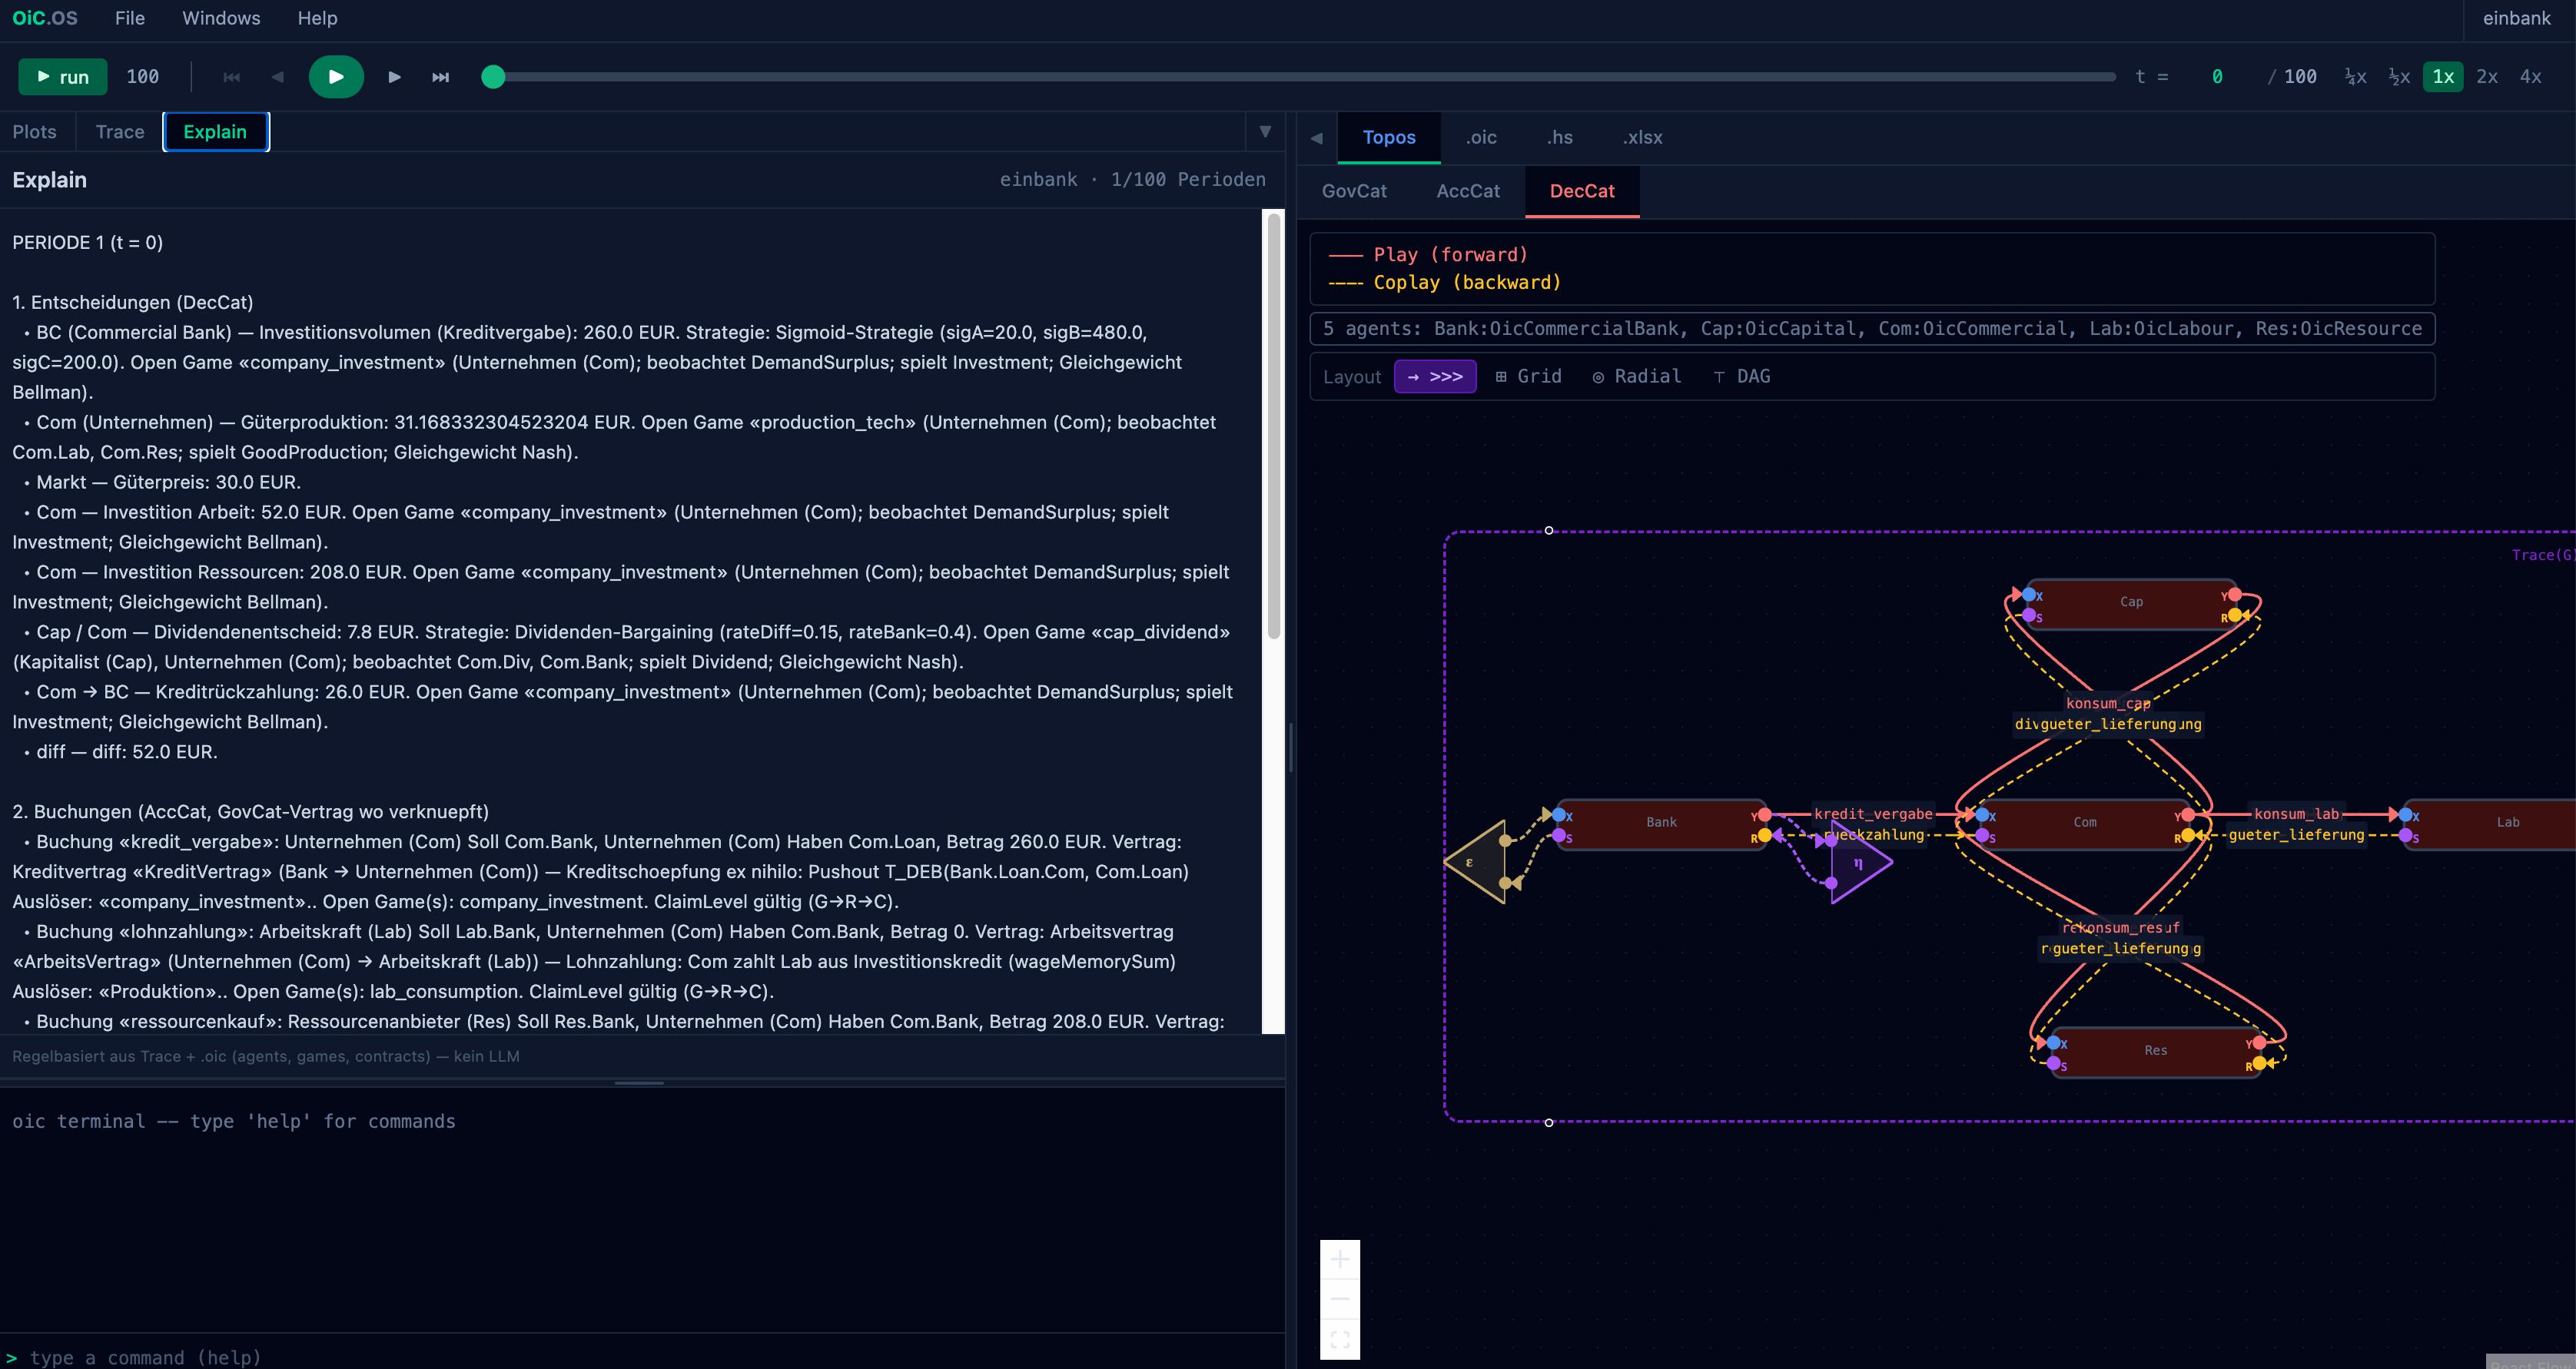The height and width of the screenshot is (1369, 2576).
Task: Choose the >>> flow layout
Action: coord(1435,376)
